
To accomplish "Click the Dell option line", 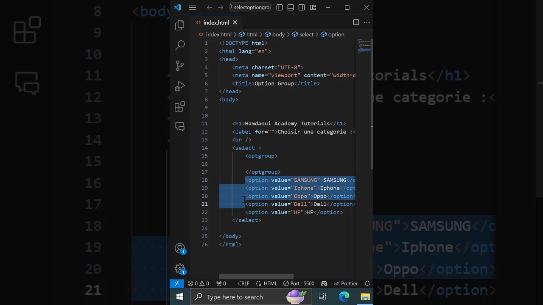I will (x=300, y=204).
